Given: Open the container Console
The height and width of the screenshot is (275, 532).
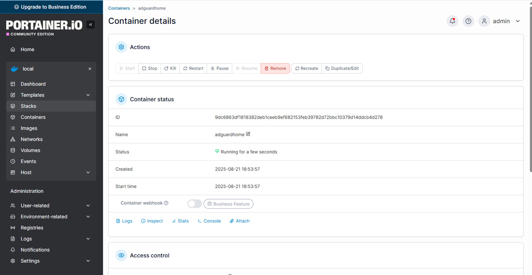Looking at the screenshot, I should [x=209, y=221].
